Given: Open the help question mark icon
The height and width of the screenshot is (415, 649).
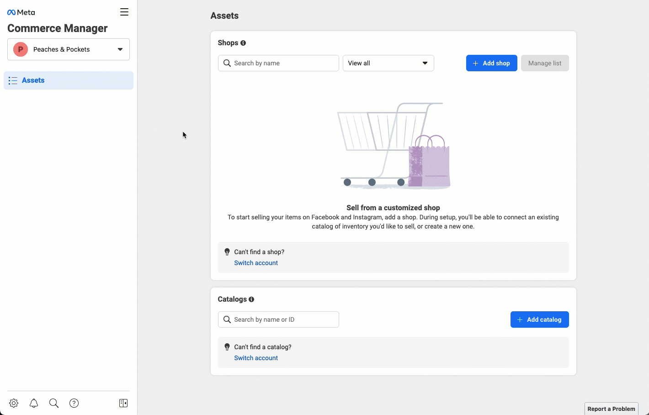Looking at the screenshot, I should click(74, 403).
